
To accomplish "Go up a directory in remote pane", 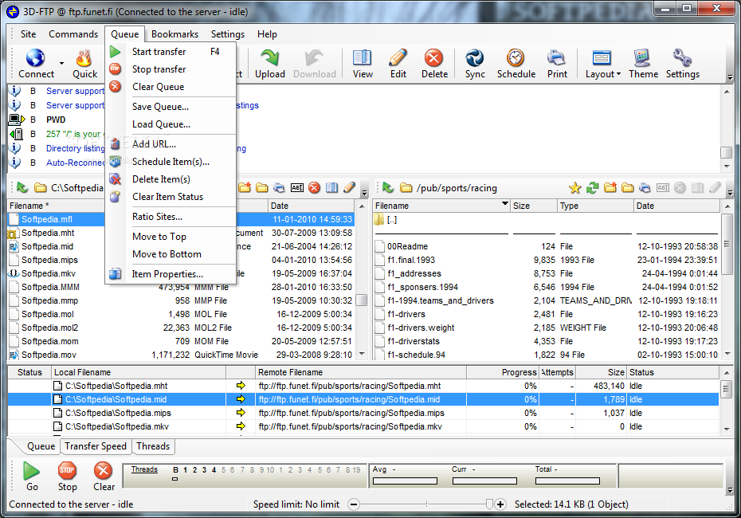I will point(388,187).
